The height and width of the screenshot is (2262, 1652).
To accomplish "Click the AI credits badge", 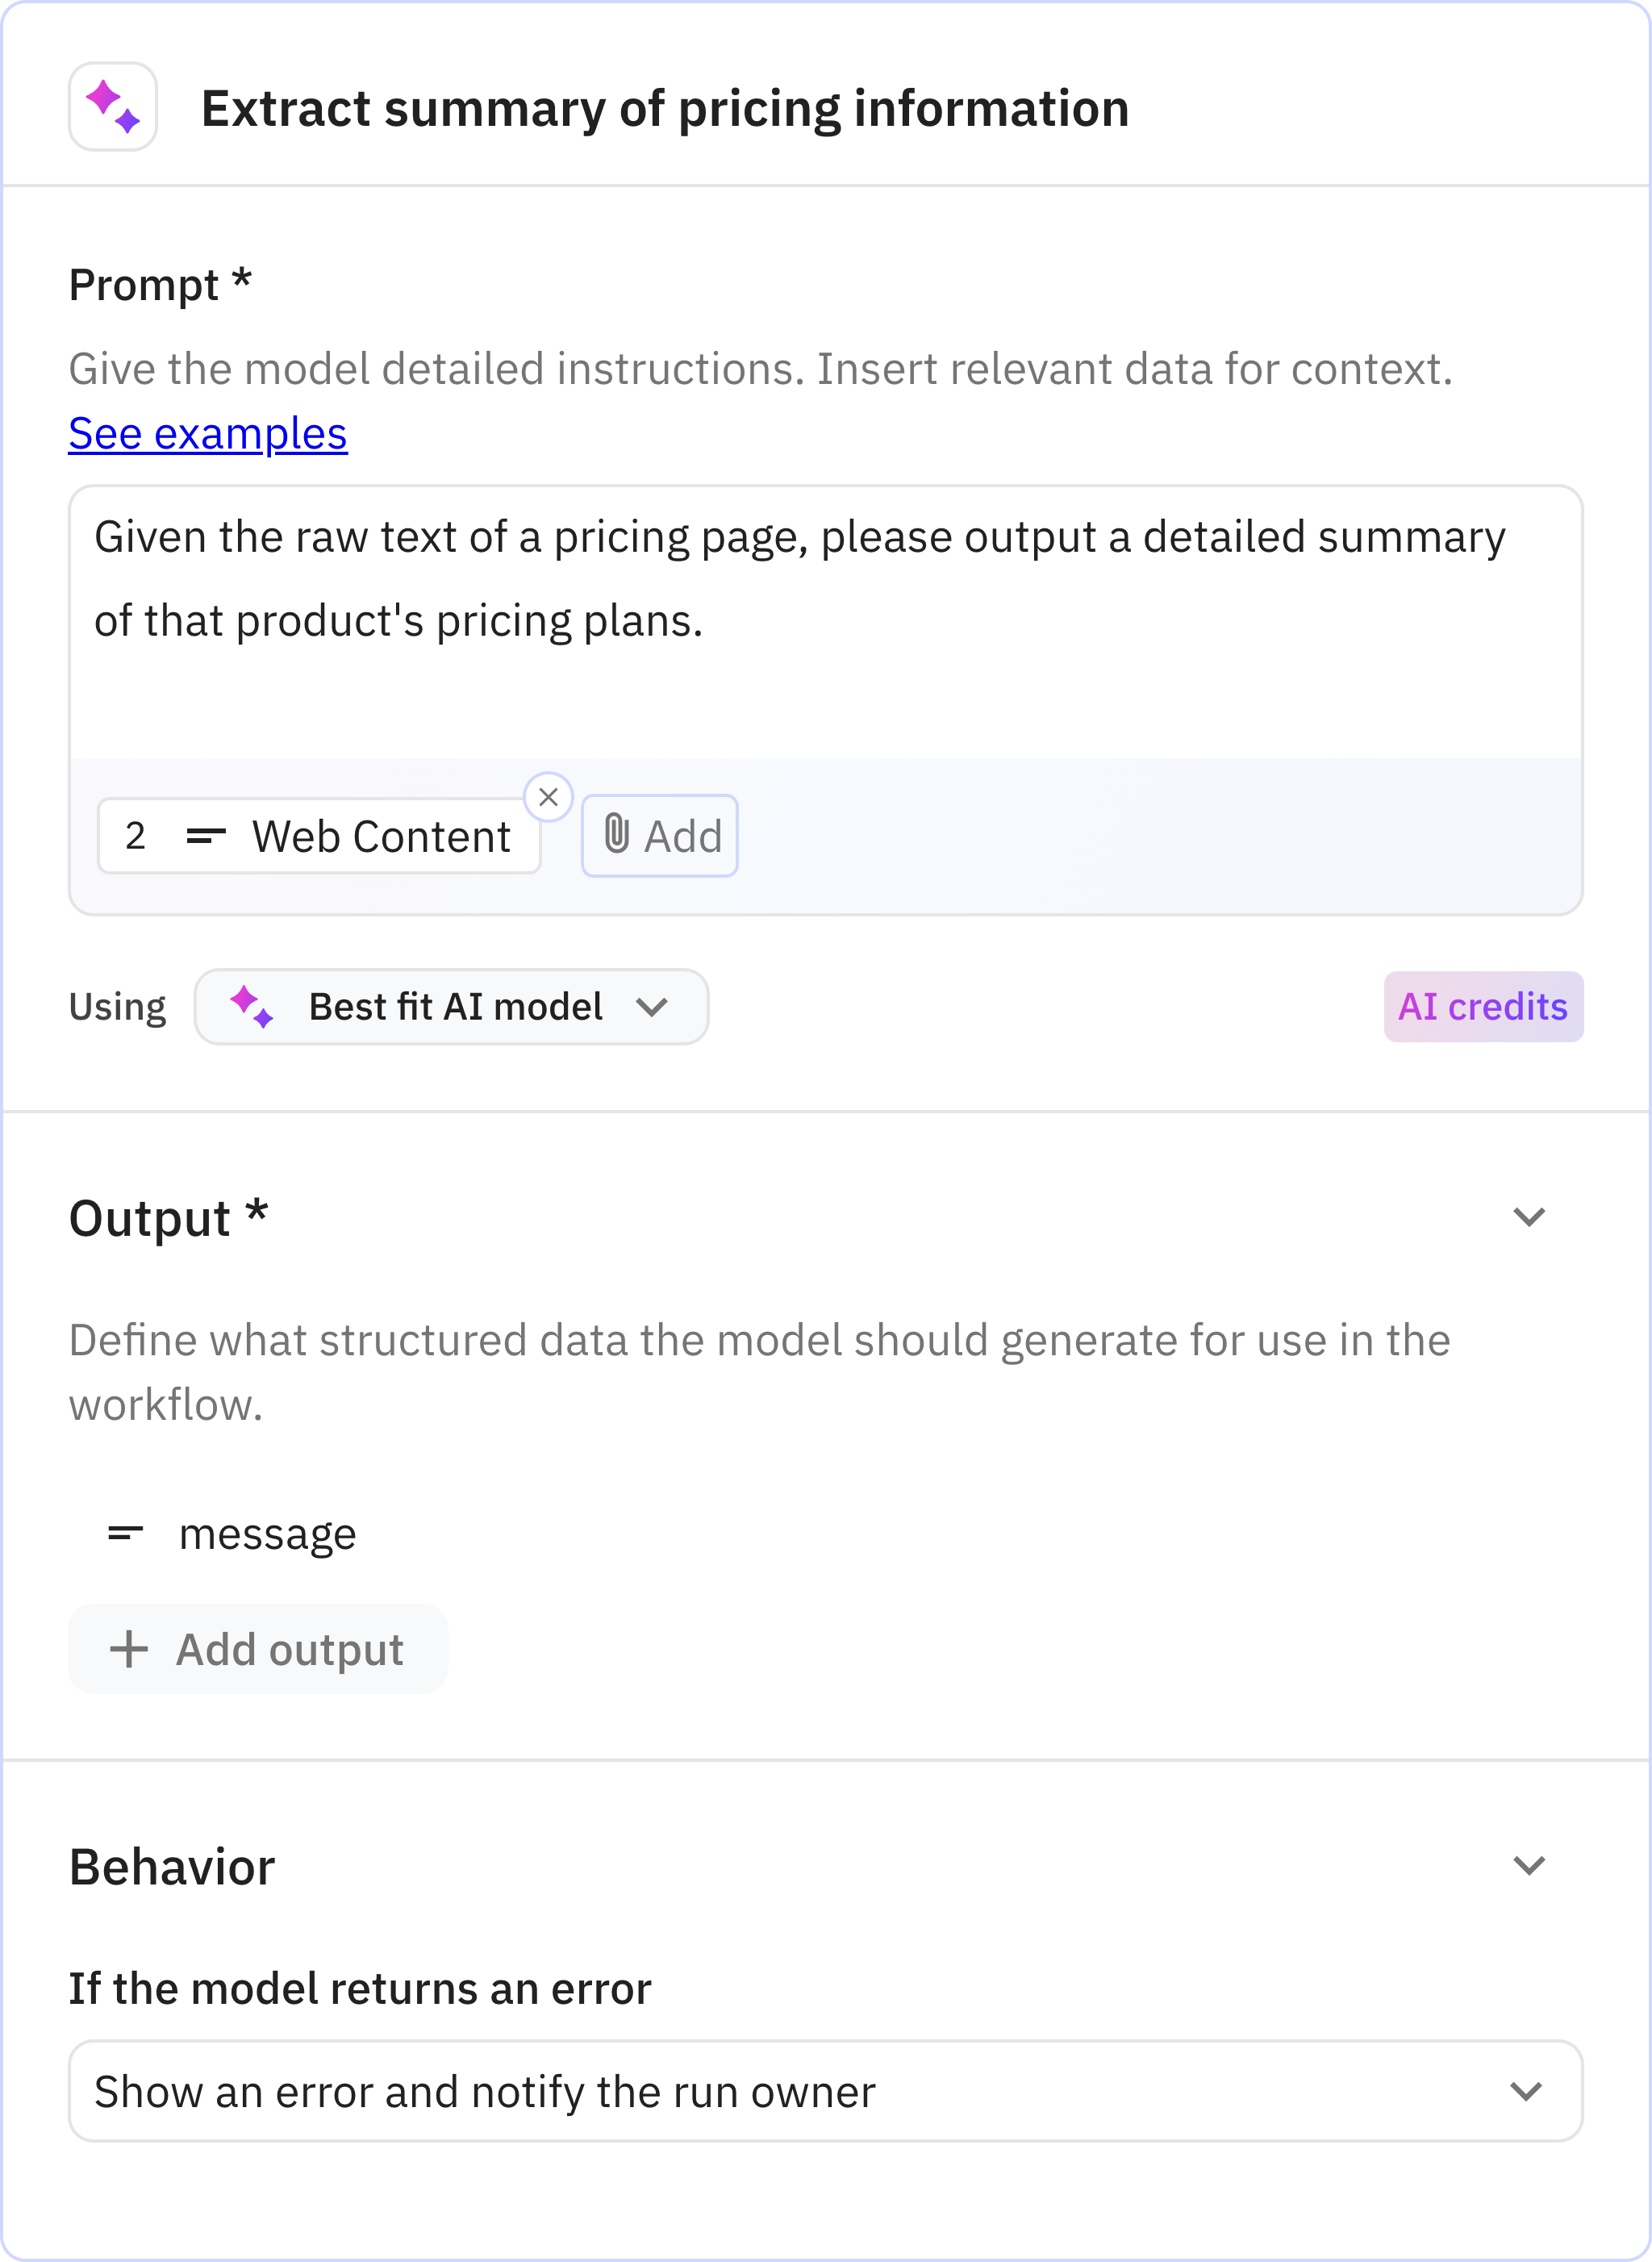I will pyautogui.click(x=1483, y=1007).
